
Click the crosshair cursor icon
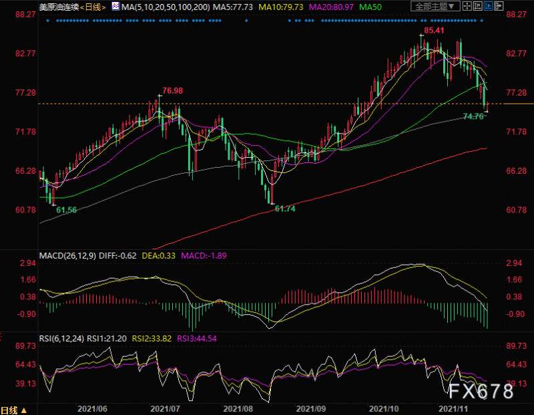pyautogui.click(x=467, y=6)
